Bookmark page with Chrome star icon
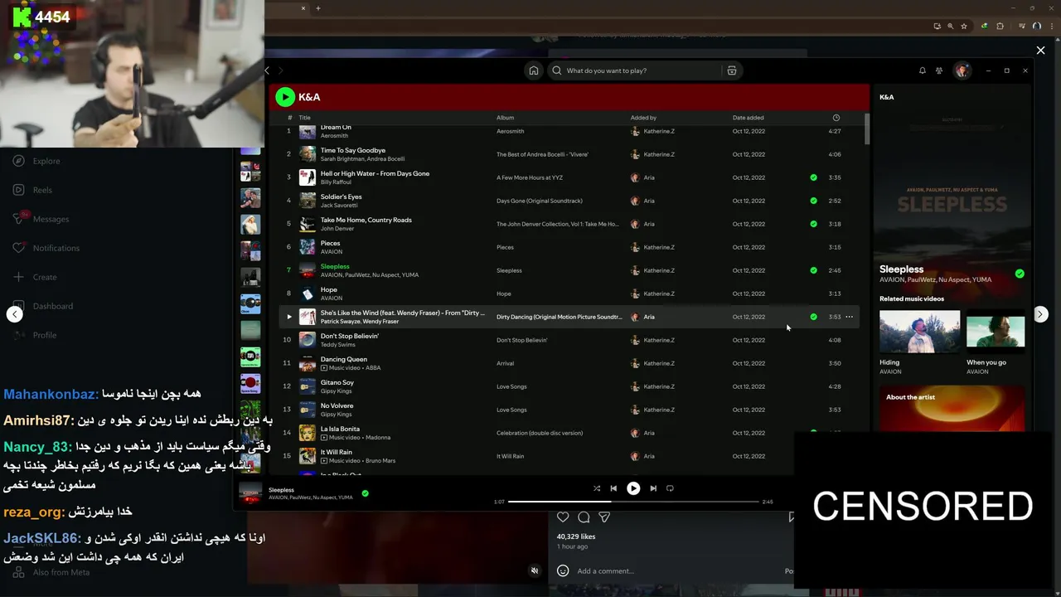This screenshot has width=1061, height=597. [x=964, y=26]
